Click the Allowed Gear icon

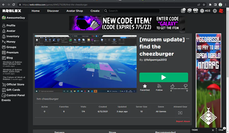[180, 113]
